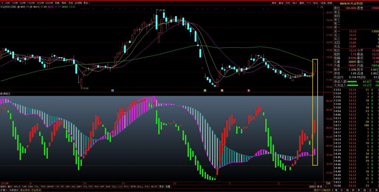Click the 标记 mark tool
Image resolution: width=379 pixels, height=192 pixels.
pos(315,3)
